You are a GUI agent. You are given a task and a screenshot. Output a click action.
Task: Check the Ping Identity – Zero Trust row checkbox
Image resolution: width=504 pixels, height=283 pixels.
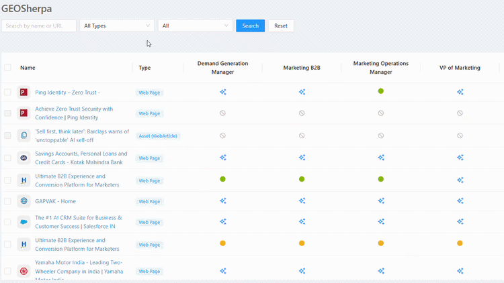click(x=7, y=92)
